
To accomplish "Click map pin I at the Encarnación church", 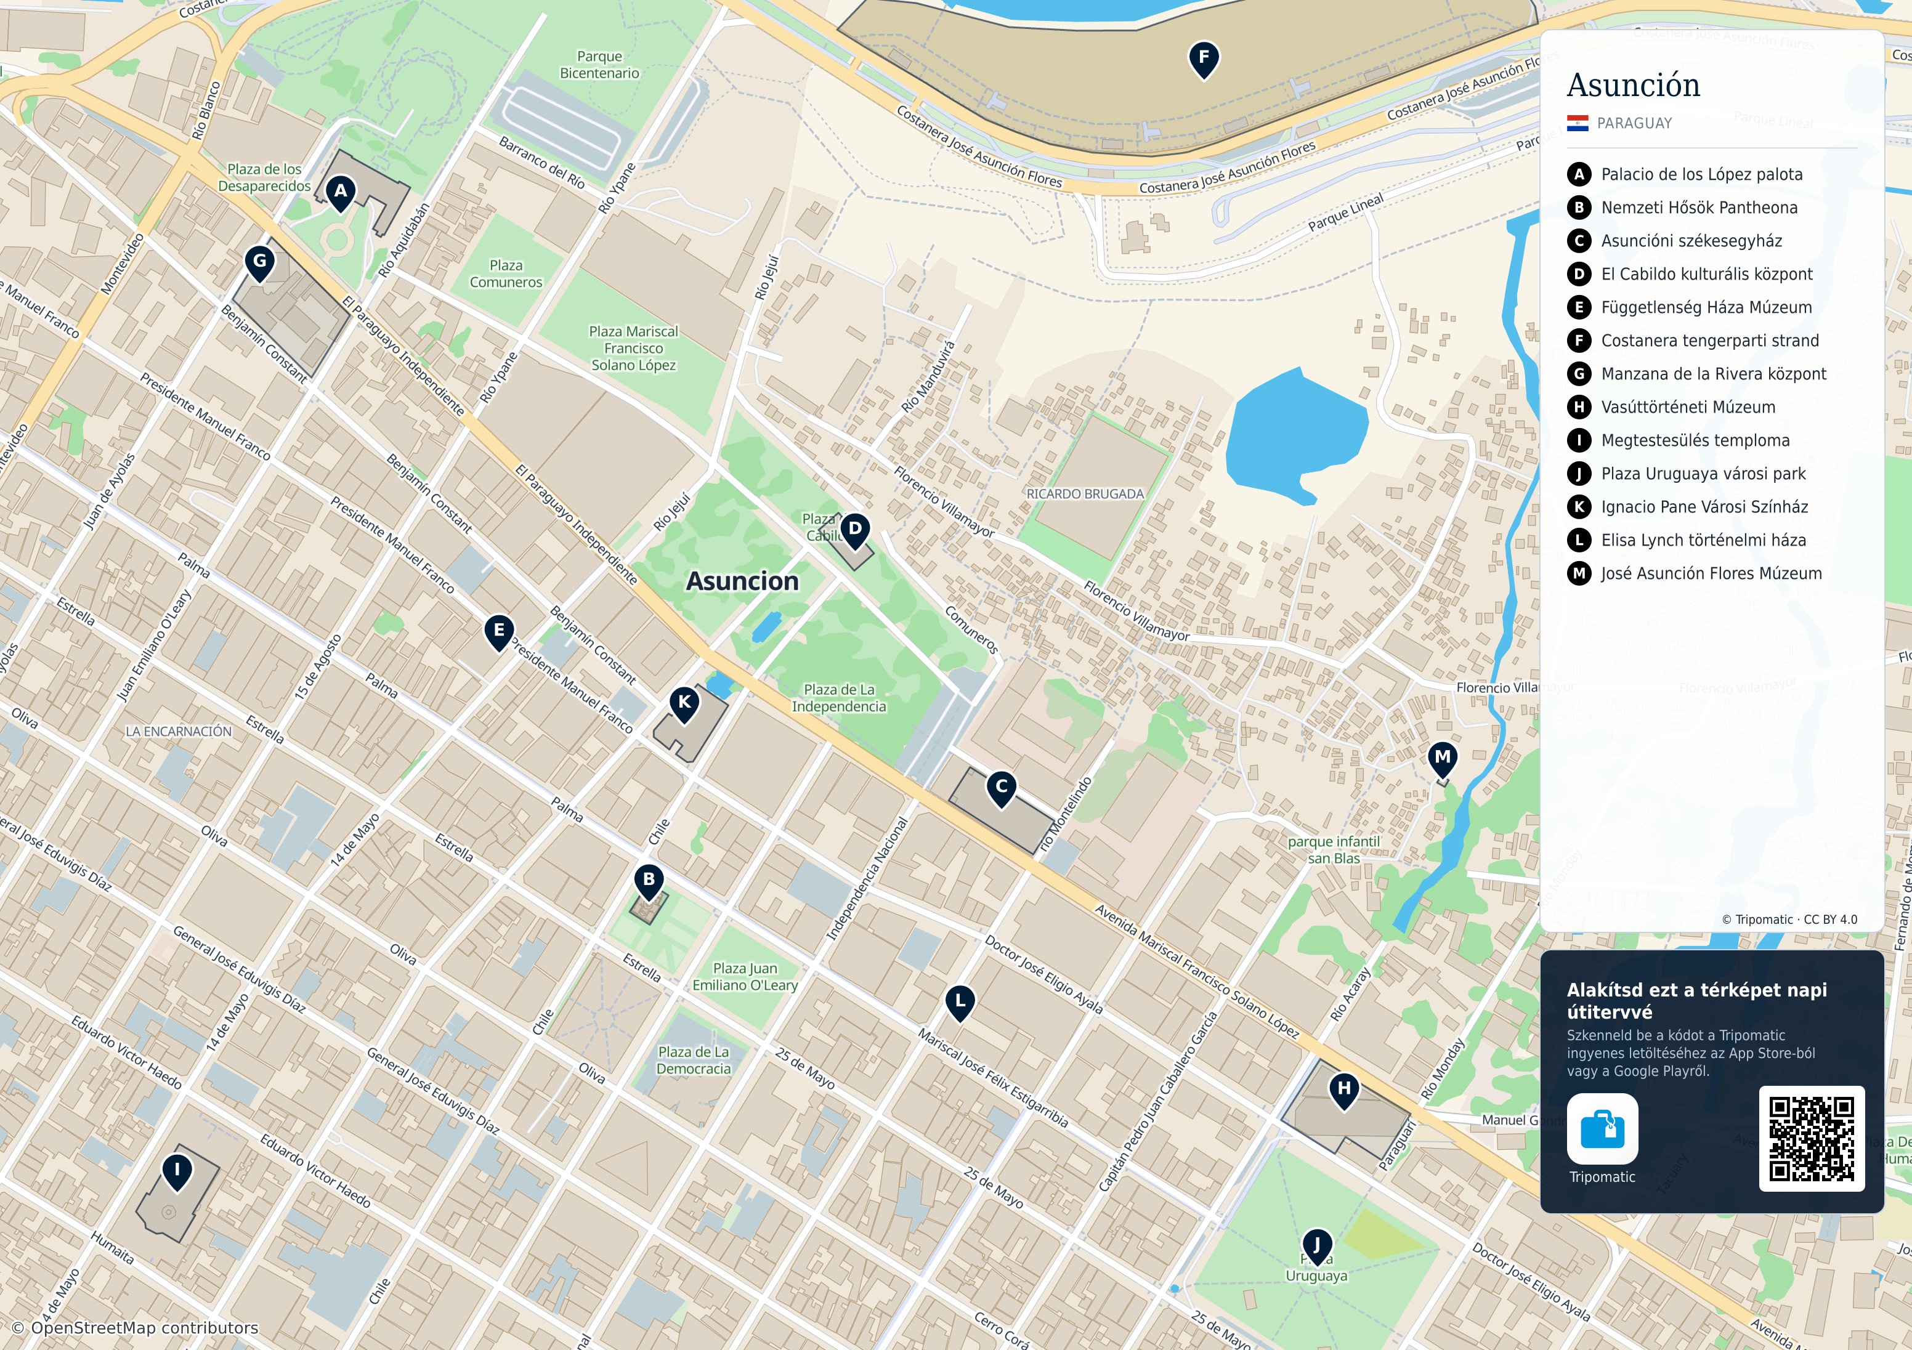I will click(177, 1172).
